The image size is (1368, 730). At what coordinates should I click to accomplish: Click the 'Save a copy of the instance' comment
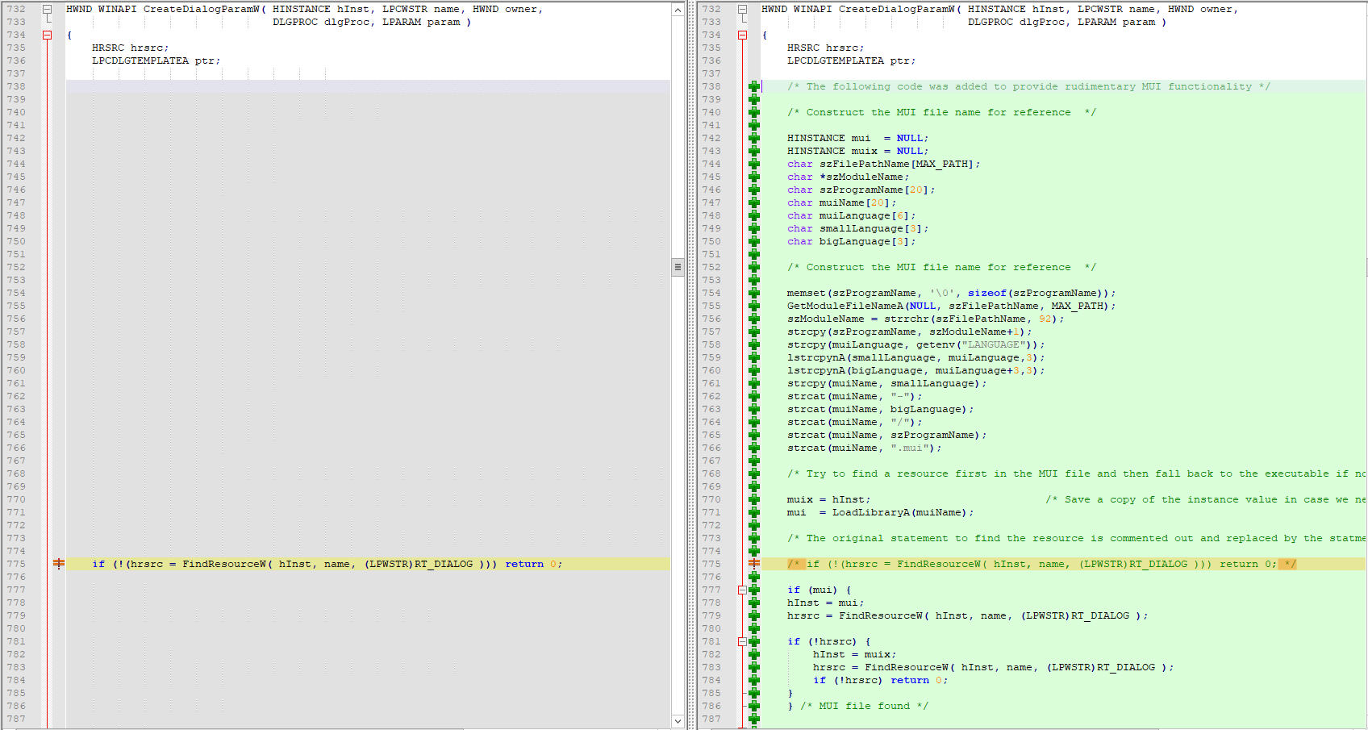[x=1206, y=499]
